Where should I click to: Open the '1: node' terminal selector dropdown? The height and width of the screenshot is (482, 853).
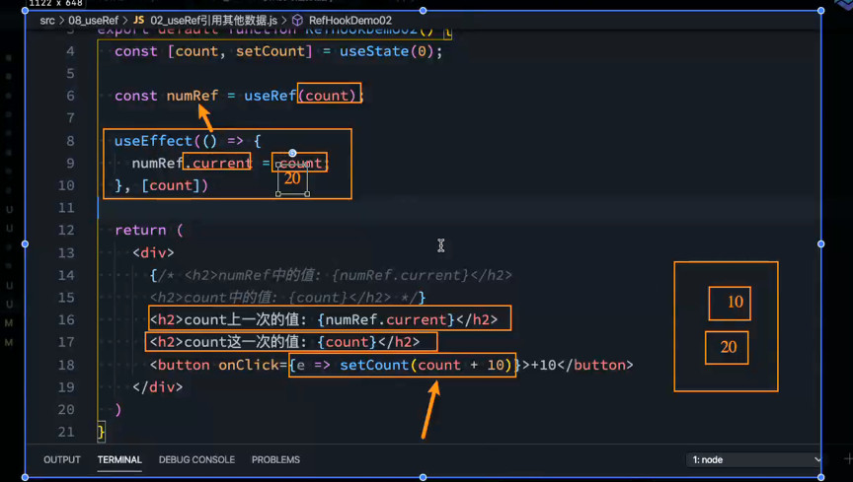(754, 459)
